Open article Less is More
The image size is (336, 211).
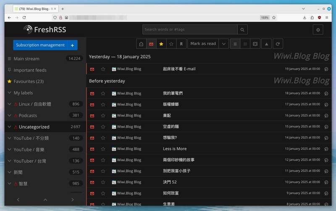click(175, 149)
